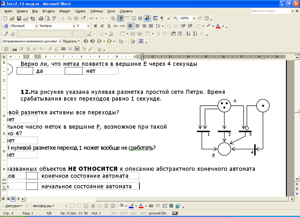Open the Таблица menu
The width and height of the screenshot is (300, 217).
pyautogui.click(x=96, y=11)
